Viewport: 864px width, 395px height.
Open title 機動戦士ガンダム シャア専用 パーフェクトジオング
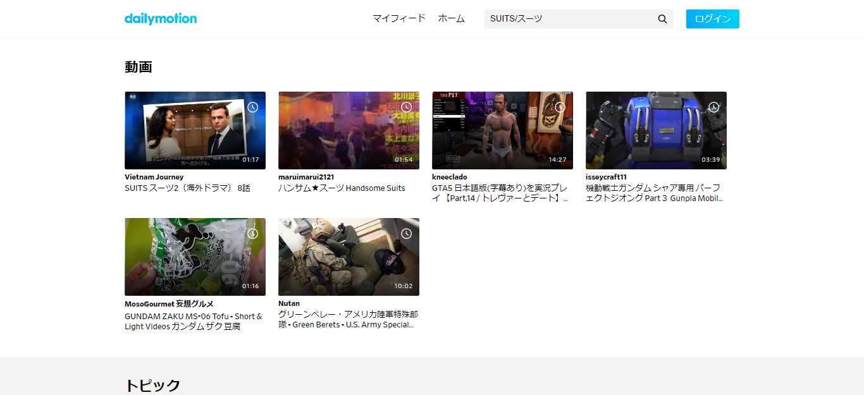tap(654, 193)
